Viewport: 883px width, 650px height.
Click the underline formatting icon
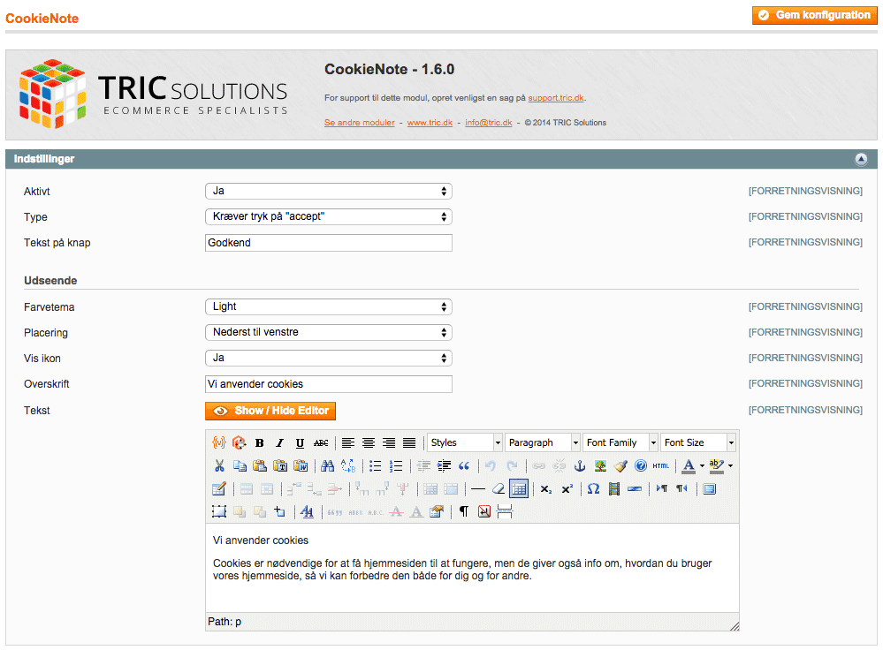[x=300, y=442]
